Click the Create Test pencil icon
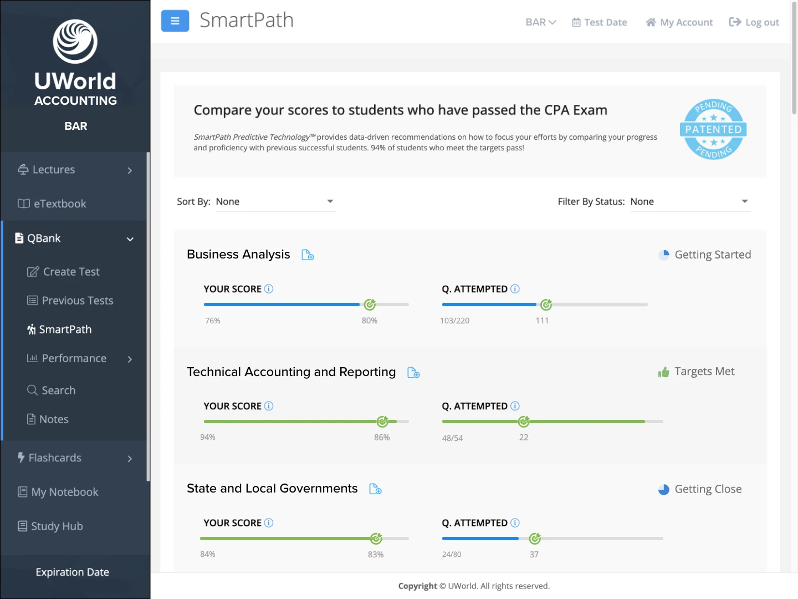798x599 pixels. [33, 272]
